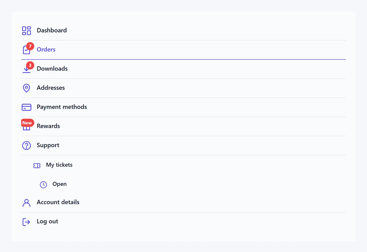Click the Orders clipboard icon
The height and width of the screenshot is (252, 367).
click(26, 50)
